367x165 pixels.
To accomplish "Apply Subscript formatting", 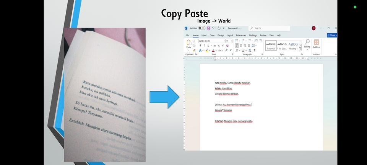I will click(219, 46).
